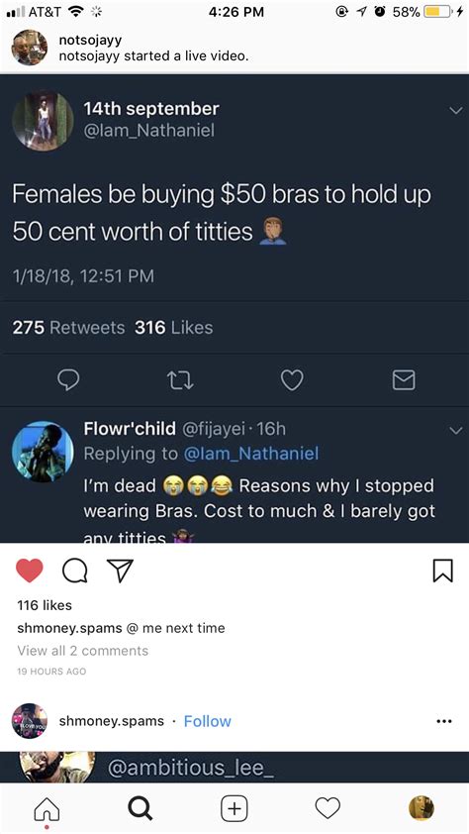Open Search tab with magnifier icon

(x=141, y=808)
